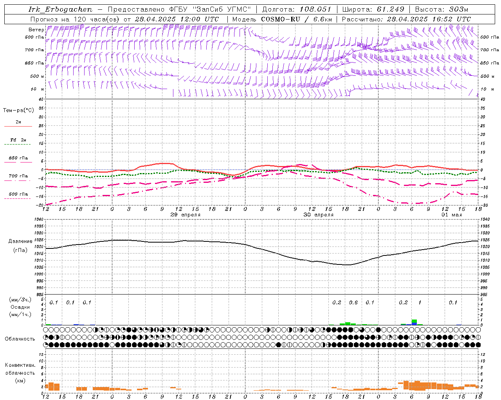The width and height of the screenshot is (501, 400).
Task: Select the Прогноз на 120 часа(ов) forecast text
Action: point(75,19)
